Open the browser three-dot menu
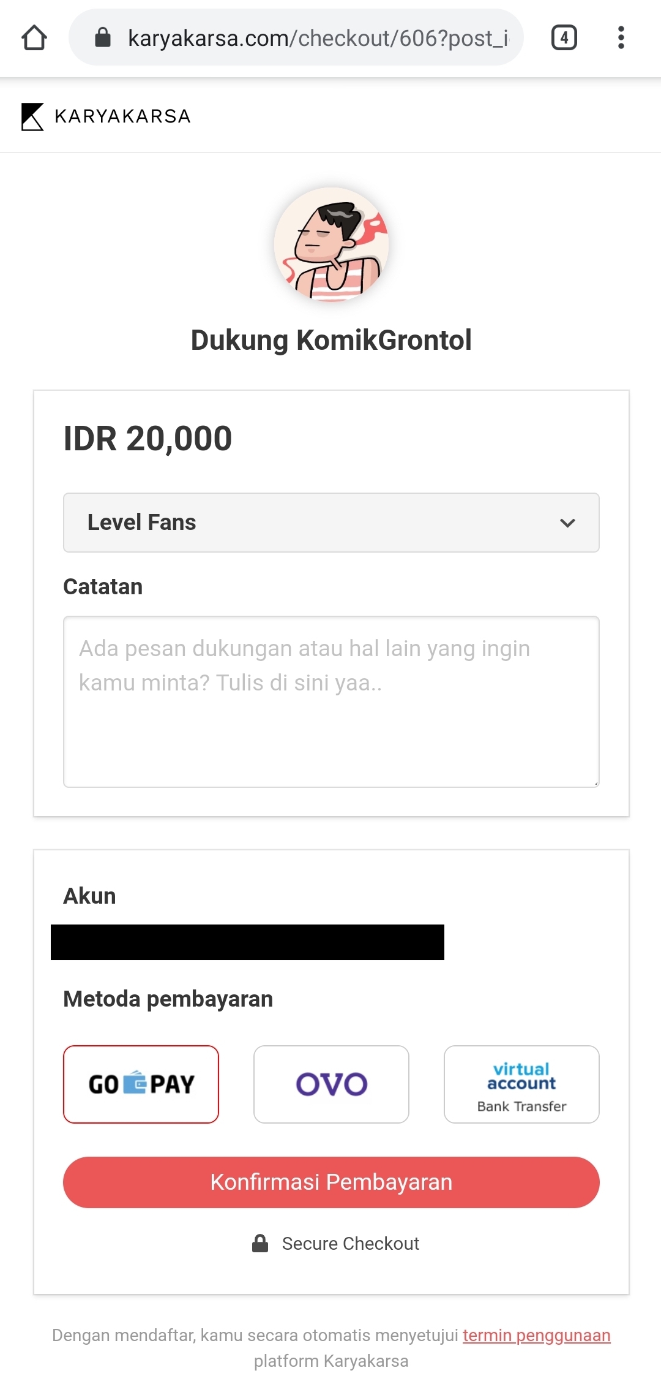The image size is (661, 1384). [621, 37]
